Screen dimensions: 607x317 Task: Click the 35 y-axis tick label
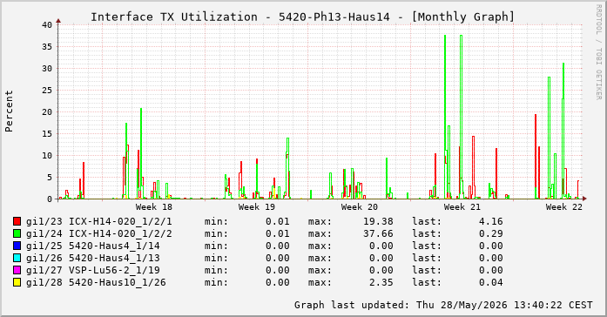[x=47, y=46]
